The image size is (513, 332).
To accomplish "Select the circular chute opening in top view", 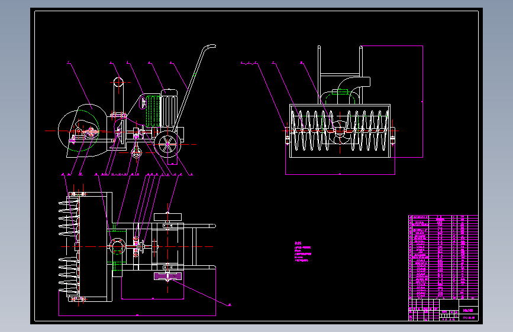I will (x=117, y=246).
